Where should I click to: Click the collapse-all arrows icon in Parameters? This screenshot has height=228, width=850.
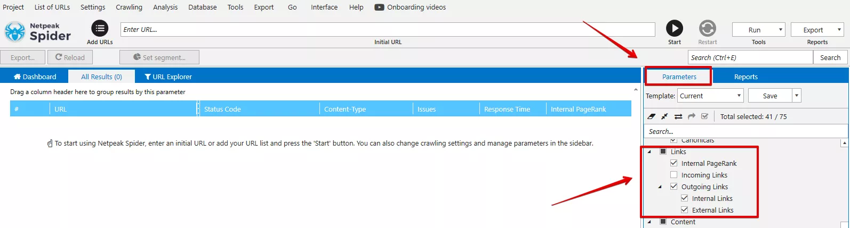click(x=664, y=116)
